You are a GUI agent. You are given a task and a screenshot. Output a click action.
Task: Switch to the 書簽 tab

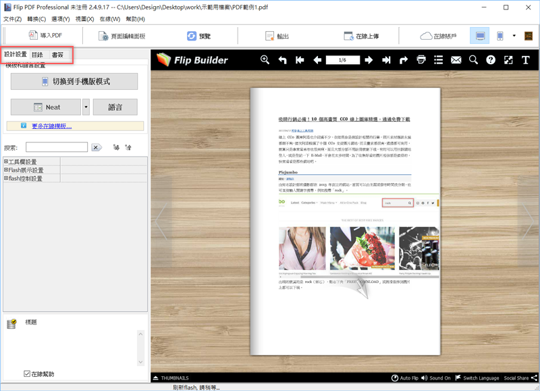click(x=57, y=55)
